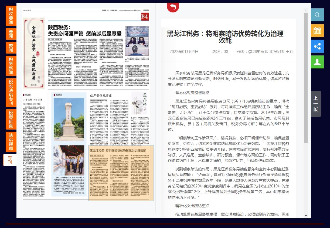Go to previous page with 上一版
Image resolution: width=330 pixels, height=228 pixels.
coord(315,104)
